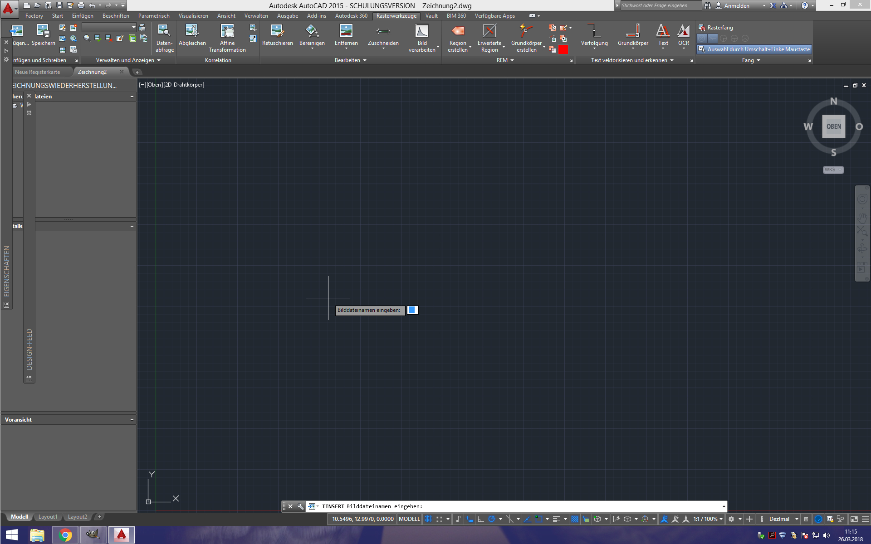Image resolution: width=871 pixels, height=544 pixels.
Task: Select the Retuschieren tool
Action: [277, 35]
